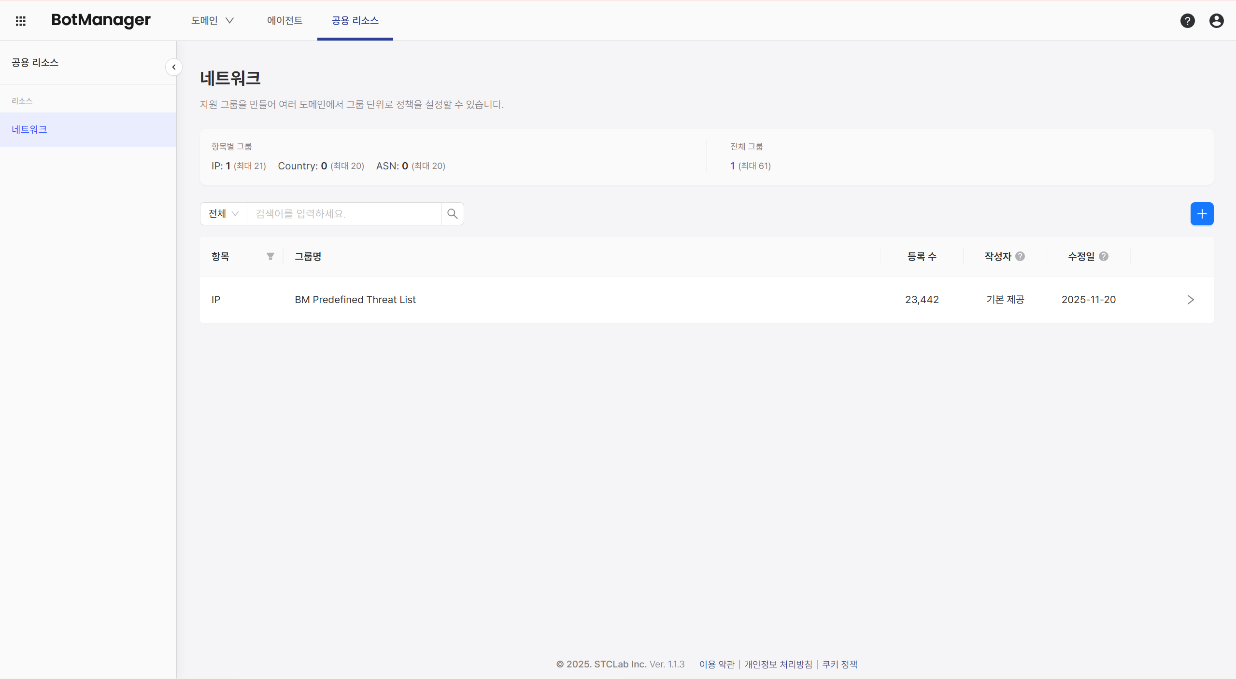Click the blue plus add-group button

click(1202, 214)
